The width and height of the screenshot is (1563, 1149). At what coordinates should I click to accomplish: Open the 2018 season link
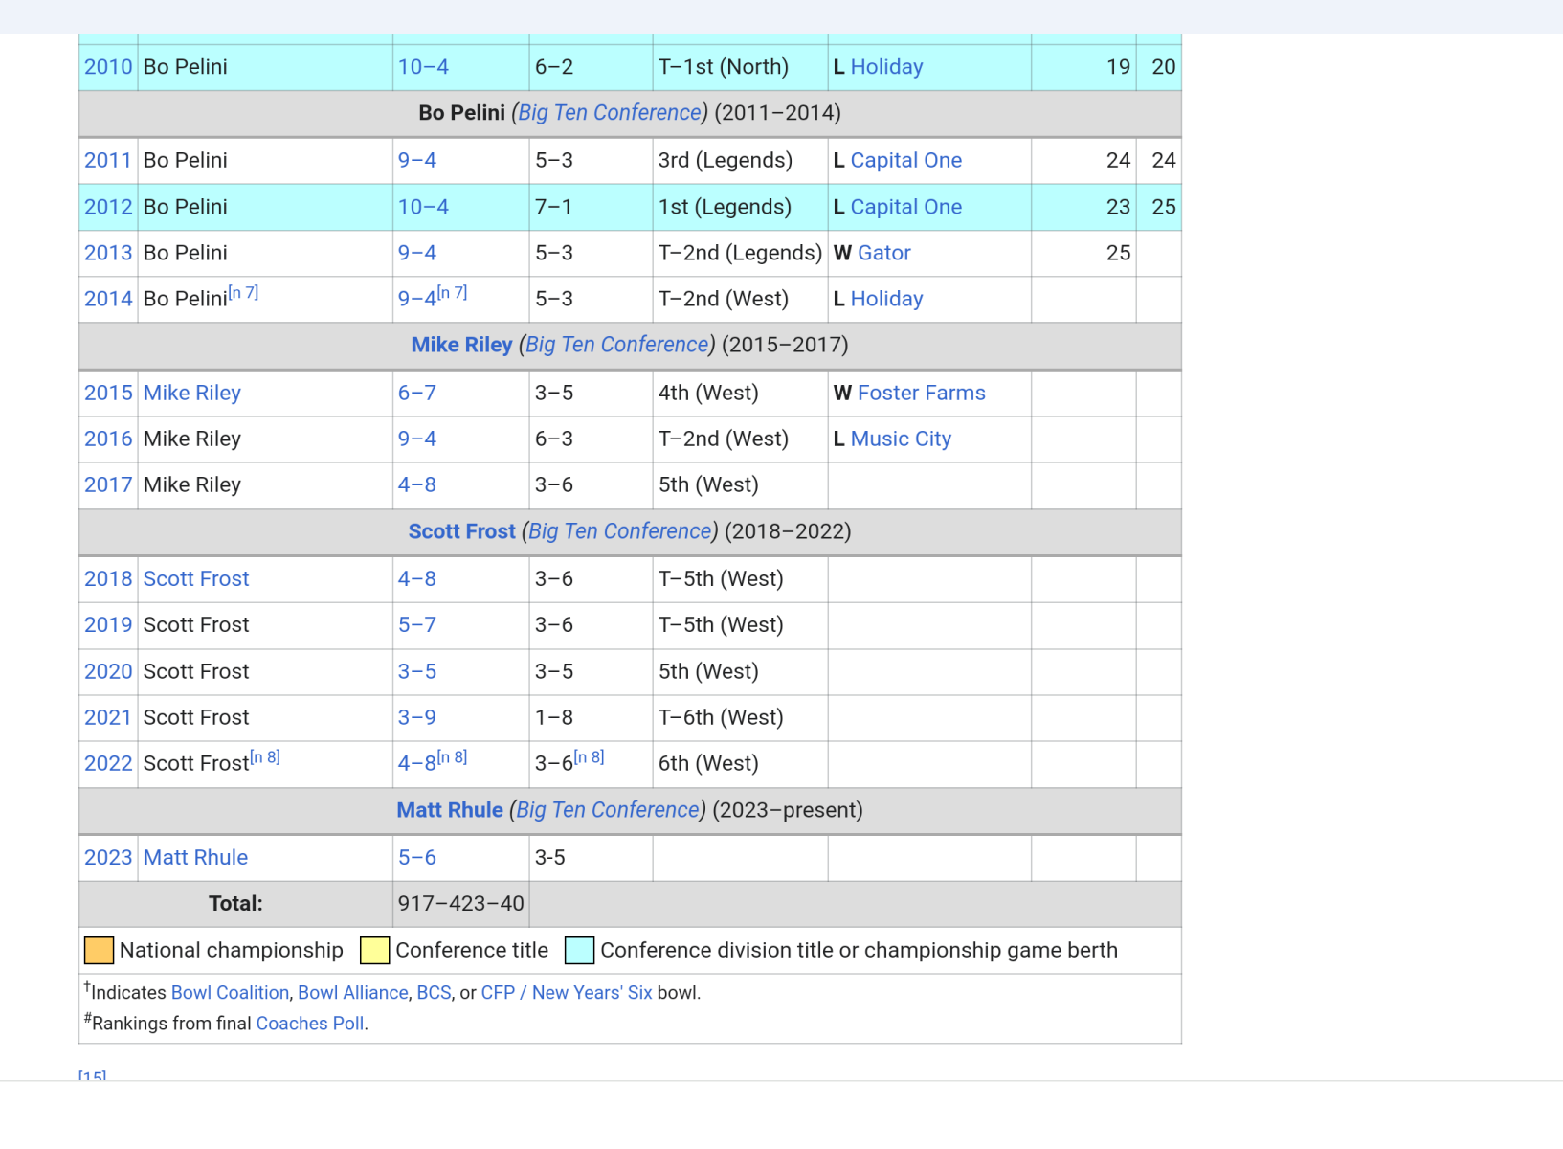click(x=108, y=578)
